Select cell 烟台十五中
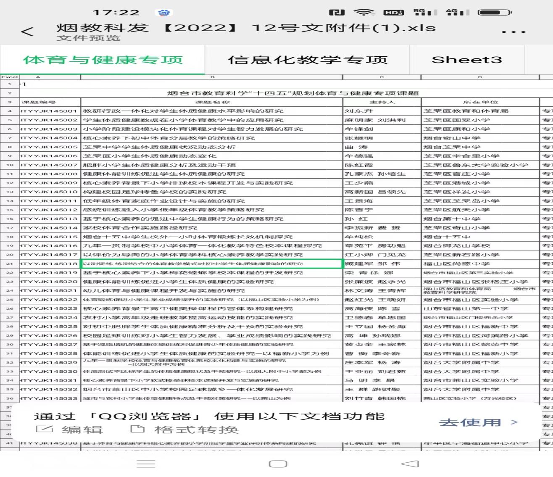 click(480, 237)
